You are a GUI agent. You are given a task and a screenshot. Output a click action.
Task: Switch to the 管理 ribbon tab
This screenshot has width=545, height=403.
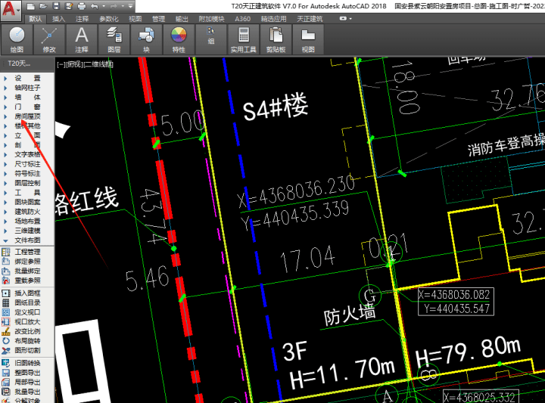[x=158, y=19]
